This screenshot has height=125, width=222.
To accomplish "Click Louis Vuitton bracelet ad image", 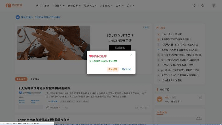I will click(x=54, y=43).
